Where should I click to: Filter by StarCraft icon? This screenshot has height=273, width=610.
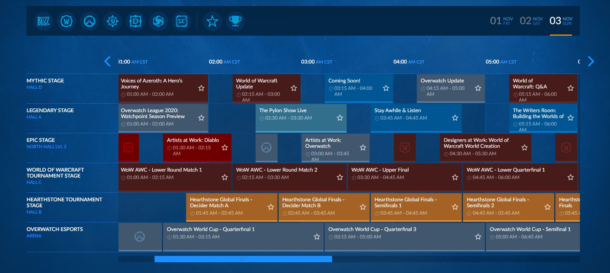181,21
